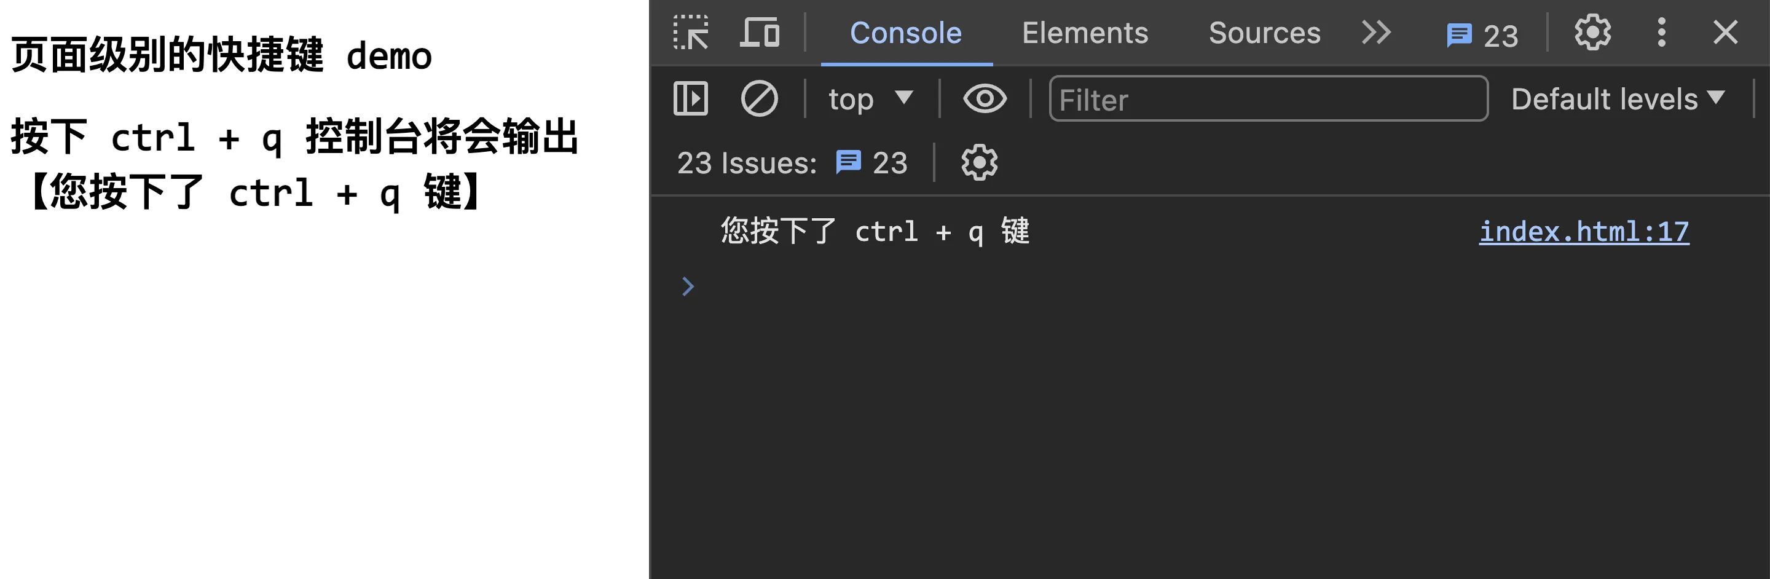1770x579 pixels.
Task: Toggle the device toolbar icon
Action: [x=759, y=33]
